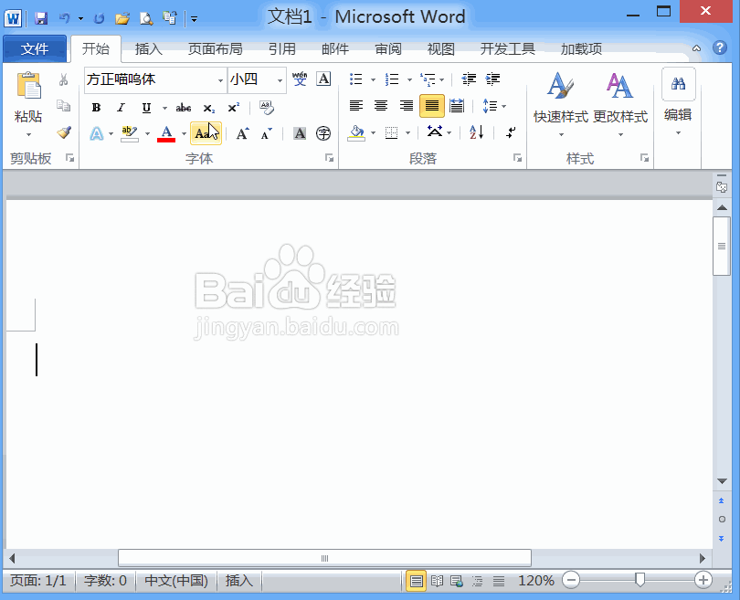The image size is (740, 600).
Task: Open the font size dropdown
Action: [280, 80]
